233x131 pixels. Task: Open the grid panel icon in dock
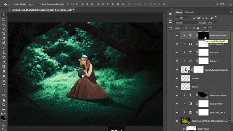[170, 28]
